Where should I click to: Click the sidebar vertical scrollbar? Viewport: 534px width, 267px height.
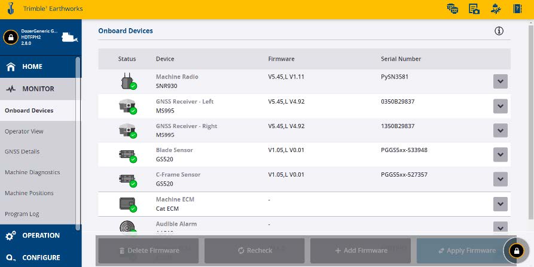pos(78,143)
